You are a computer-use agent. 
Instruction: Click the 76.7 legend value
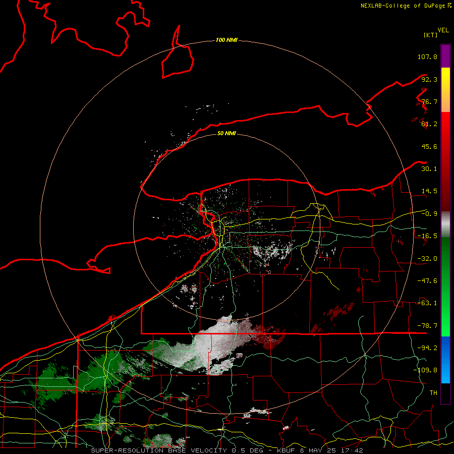pyautogui.click(x=429, y=101)
